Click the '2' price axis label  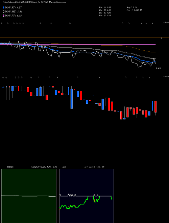point(162,38)
